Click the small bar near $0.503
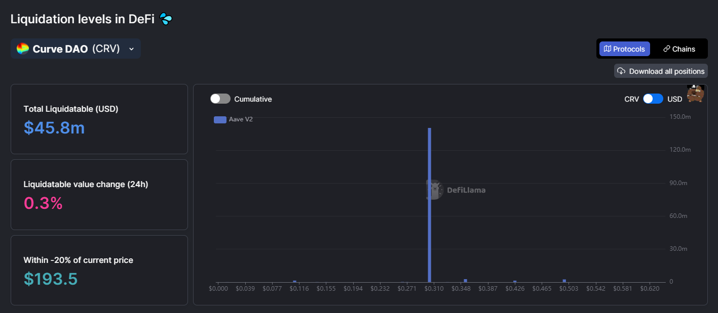The image size is (718, 313). (564, 281)
